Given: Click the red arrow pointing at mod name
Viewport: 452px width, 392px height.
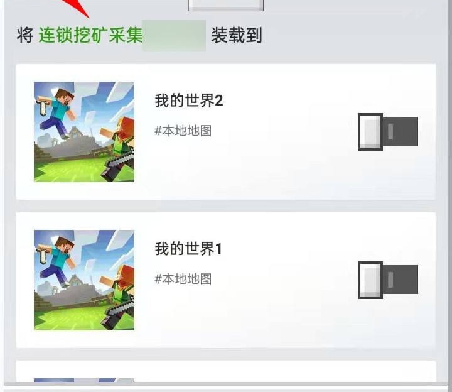Looking at the screenshot, I should pyautogui.click(x=77, y=8).
